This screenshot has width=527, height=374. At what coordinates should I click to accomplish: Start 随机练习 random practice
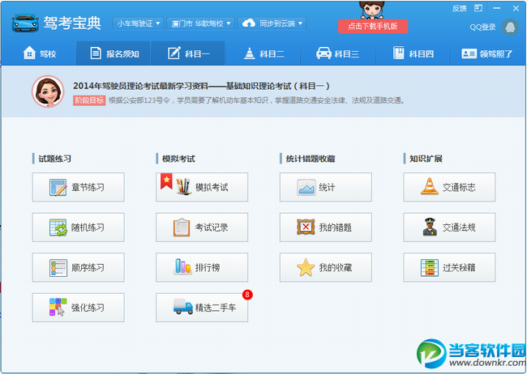point(79,227)
